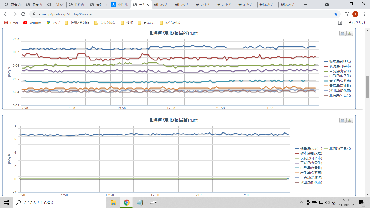Show hidden system tray icons chevron

301,203
